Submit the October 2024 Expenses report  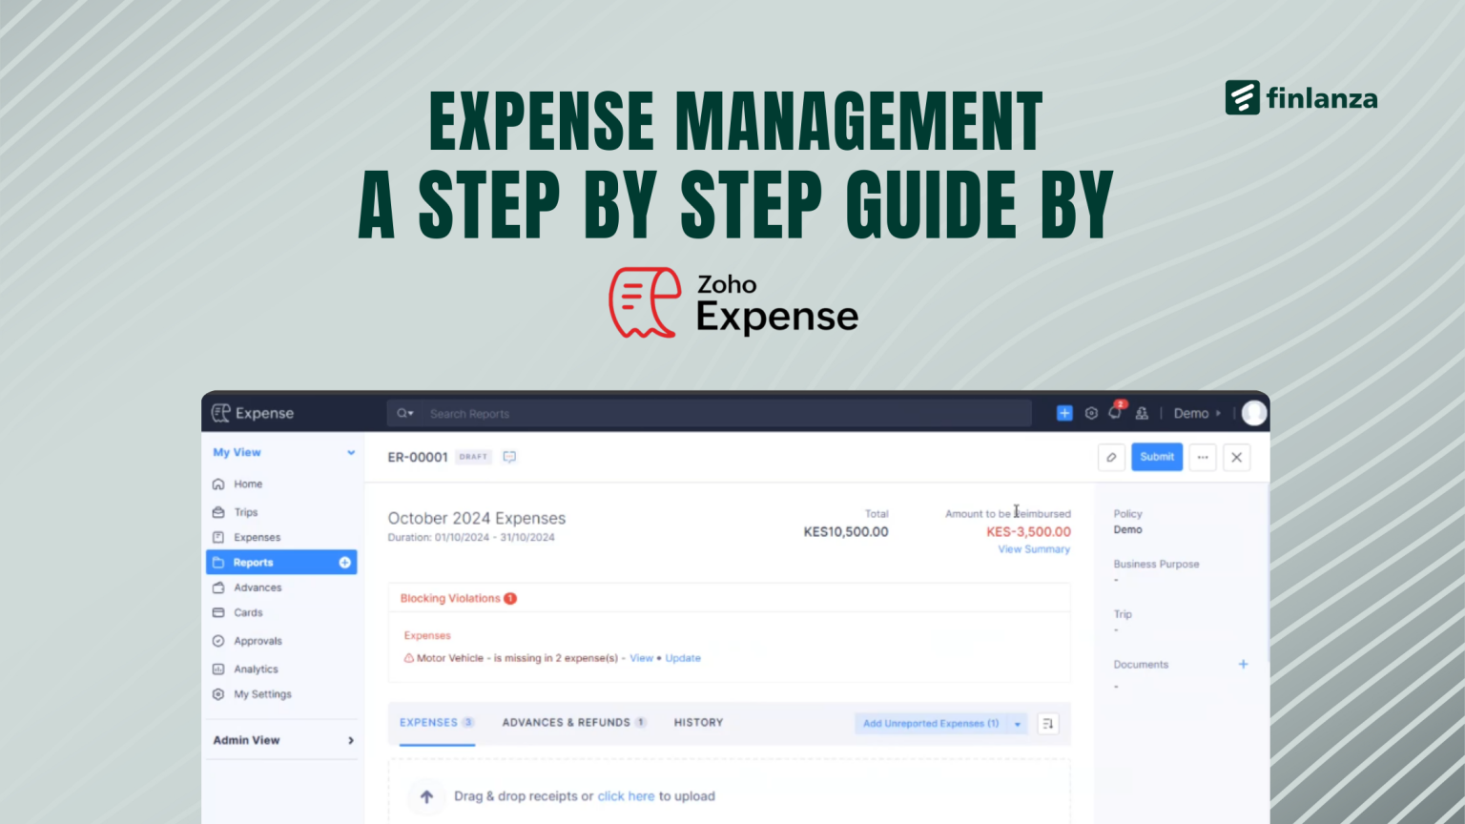[x=1156, y=457]
